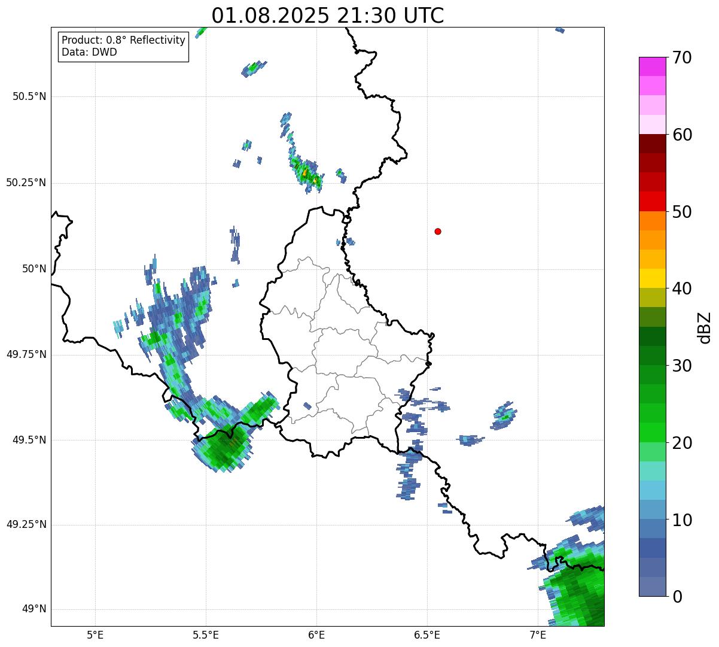Viewport: 719px width, 647px height.
Task: Click the 50.25°N latitude label
Action: click(26, 183)
